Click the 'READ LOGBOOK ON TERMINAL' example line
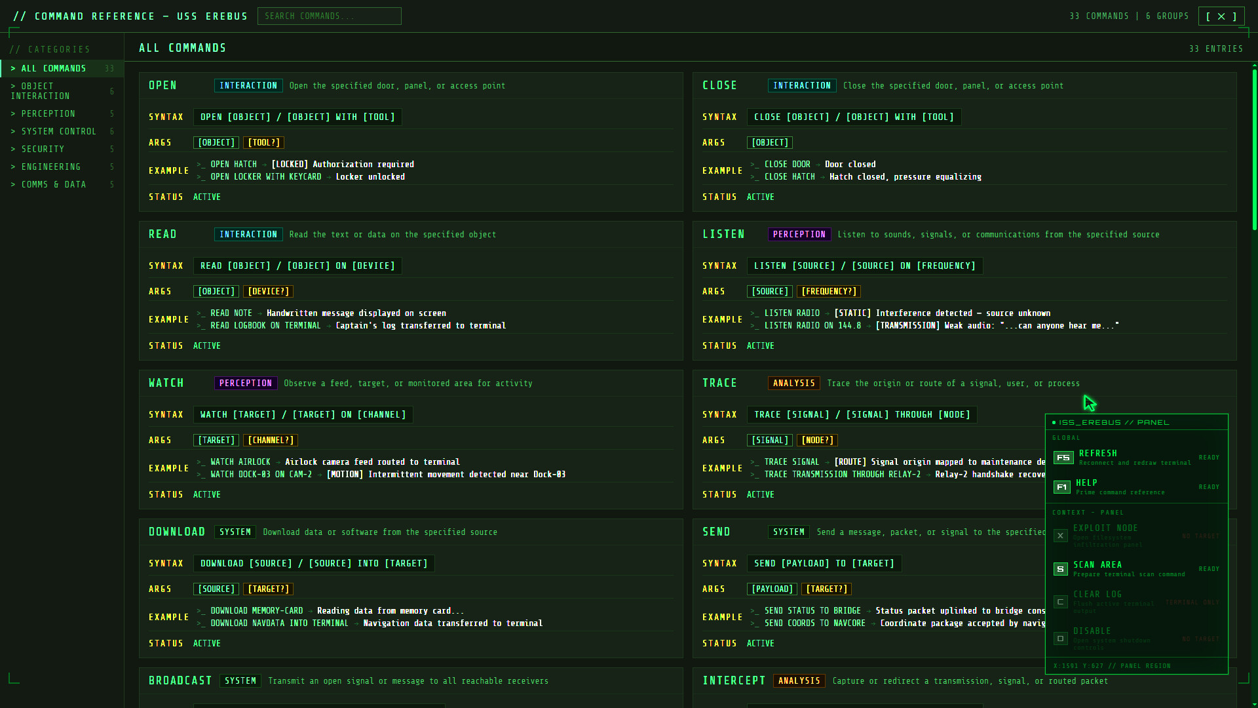1258x708 pixels. pos(352,326)
